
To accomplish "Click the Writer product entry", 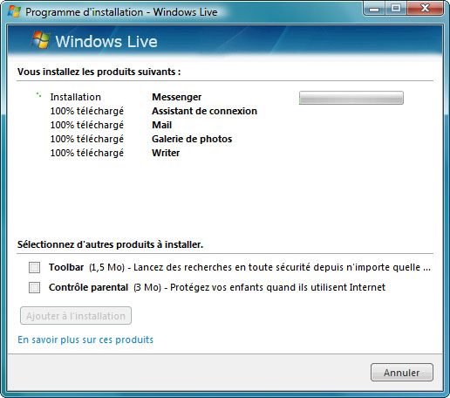I will (166, 153).
